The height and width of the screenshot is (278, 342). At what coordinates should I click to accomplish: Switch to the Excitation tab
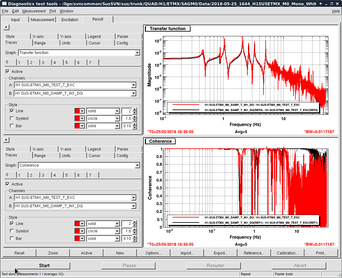coord(70,20)
